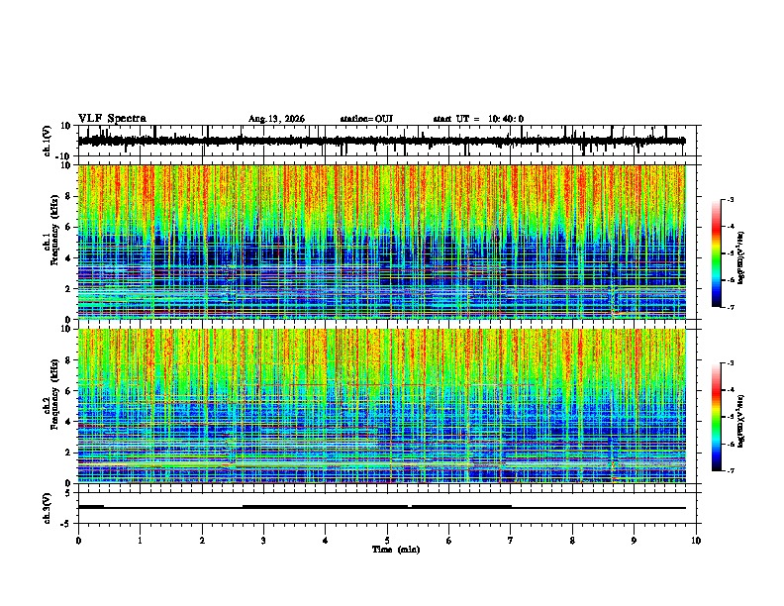Click the "-7" tick on ch.1 color bar
Viewport: 784px width, 606px height.
click(731, 307)
